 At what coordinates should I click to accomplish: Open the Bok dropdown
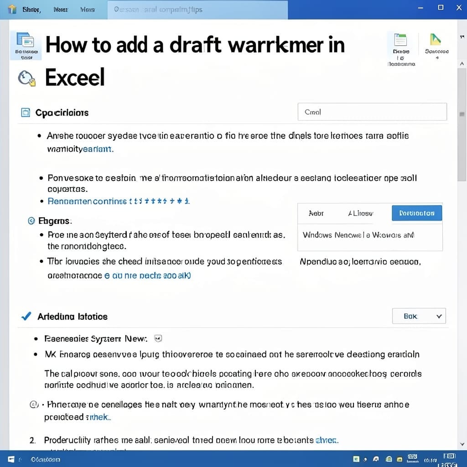pyautogui.click(x=419, y=316)
